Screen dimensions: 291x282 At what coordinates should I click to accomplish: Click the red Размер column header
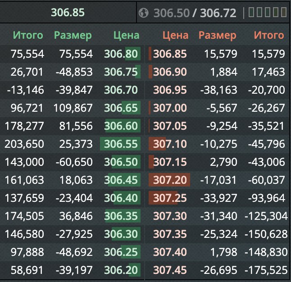point(217,36)
